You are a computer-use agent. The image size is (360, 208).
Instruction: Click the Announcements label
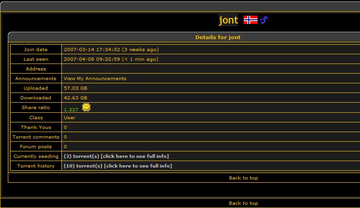pos(36,79)
